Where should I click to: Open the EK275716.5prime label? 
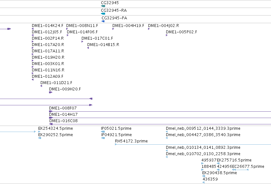point(234,160)
